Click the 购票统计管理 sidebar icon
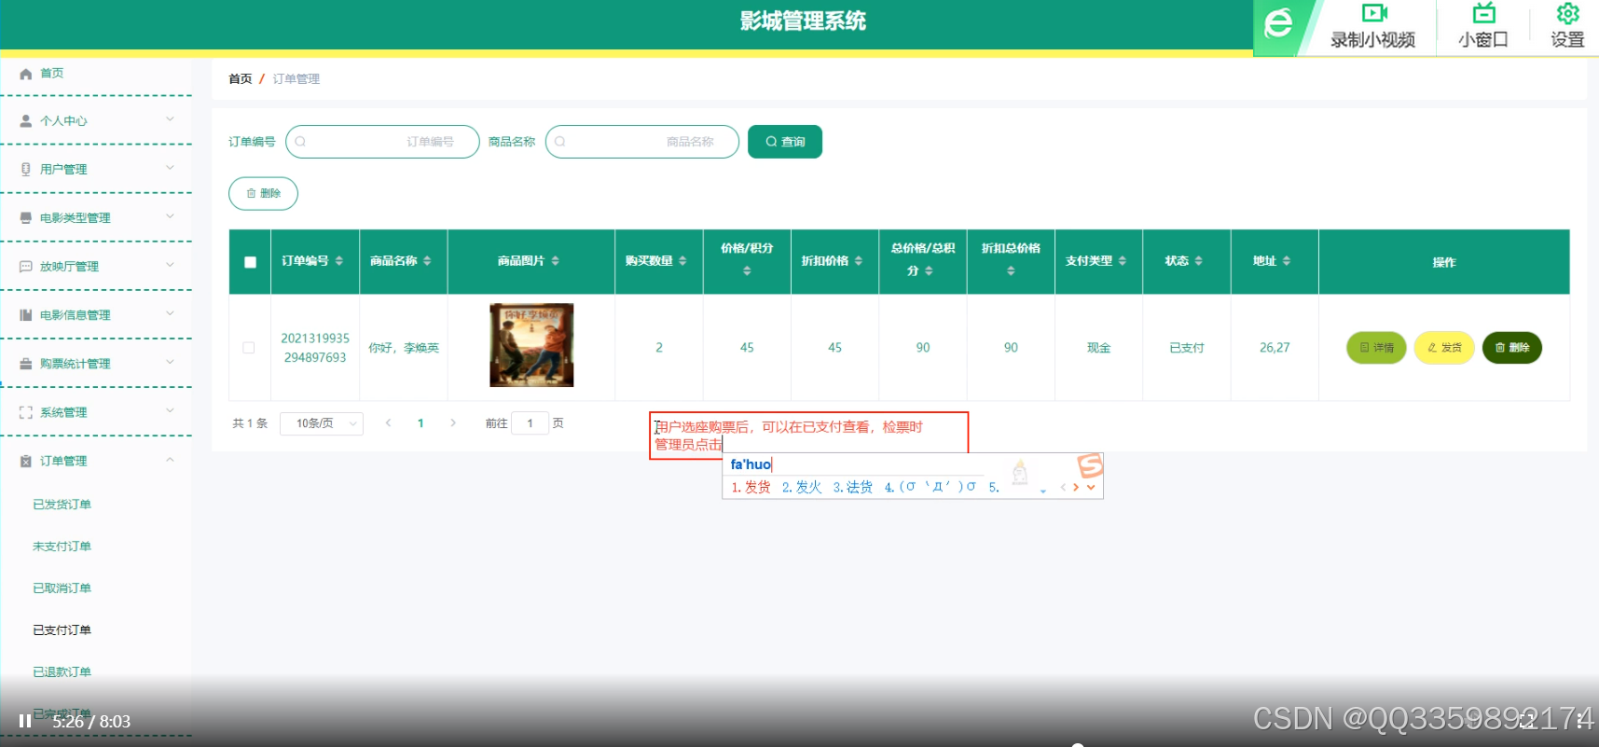 [x=26, y=364]
